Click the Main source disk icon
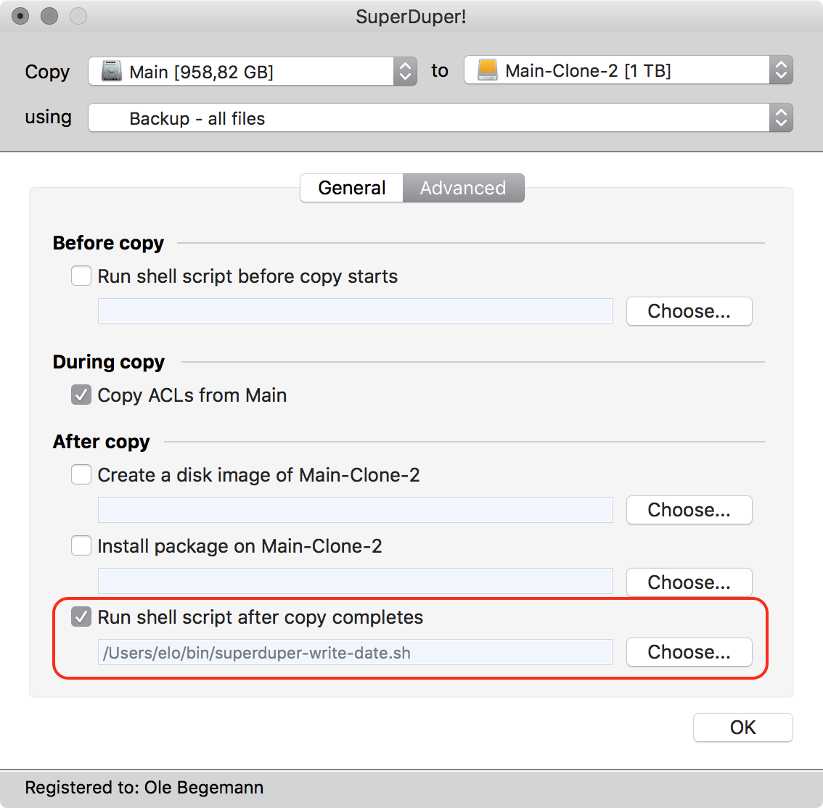 pyautogui.click(x=111, y=71)
